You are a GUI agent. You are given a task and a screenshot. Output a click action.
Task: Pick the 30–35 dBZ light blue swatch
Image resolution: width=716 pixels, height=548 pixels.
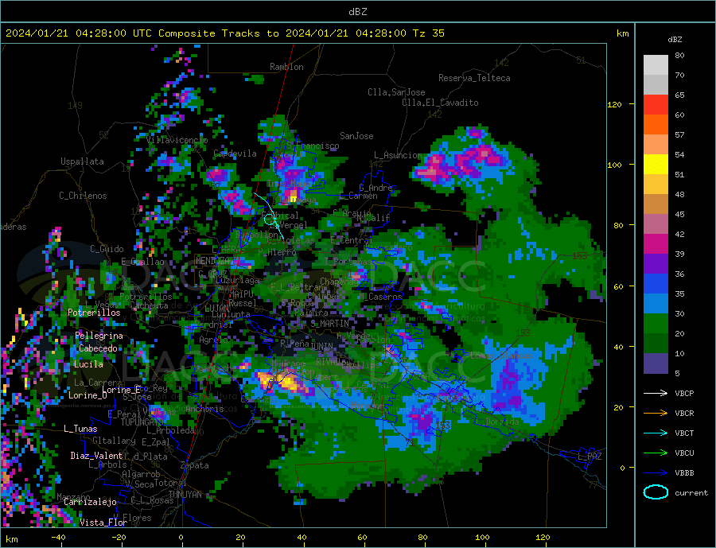click(656, 304)
